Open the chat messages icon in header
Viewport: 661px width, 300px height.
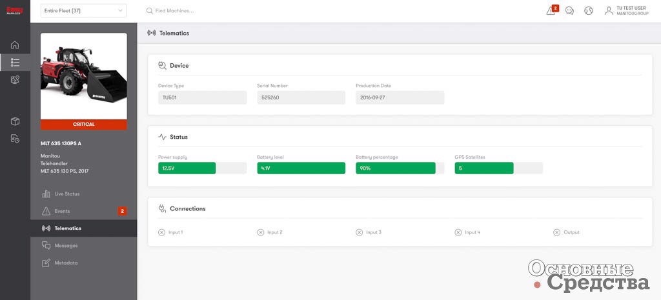569,11
